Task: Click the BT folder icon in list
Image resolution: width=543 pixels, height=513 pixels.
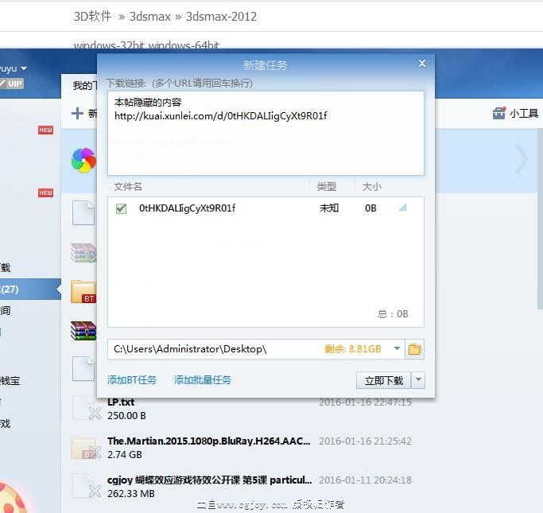Action: 83,292
